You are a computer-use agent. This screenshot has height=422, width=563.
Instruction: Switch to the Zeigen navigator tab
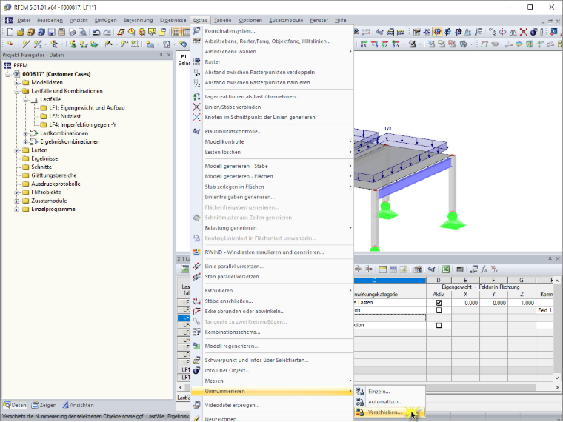click(x=44, y=405)
